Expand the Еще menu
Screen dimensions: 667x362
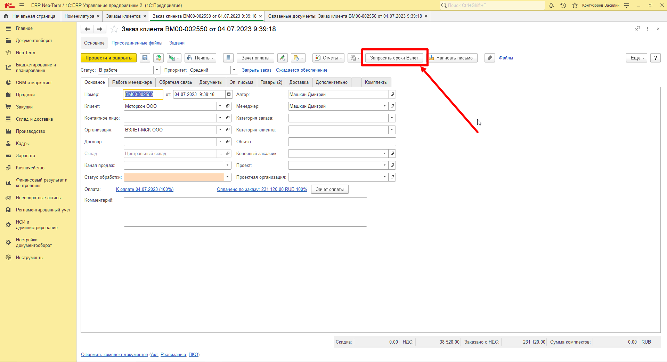637,58
